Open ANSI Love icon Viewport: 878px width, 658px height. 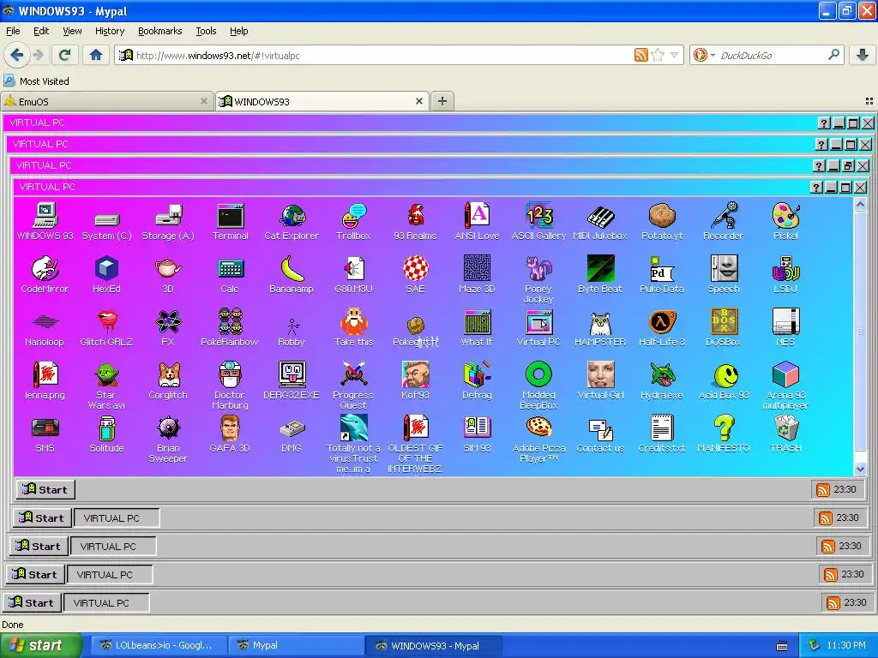tap(477, 222)
